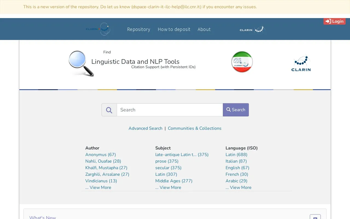350x219 pixels.
Task: Filter by author Nahli, Ouafae (28)
Action: pyautogui.click(x=103, y=161)
